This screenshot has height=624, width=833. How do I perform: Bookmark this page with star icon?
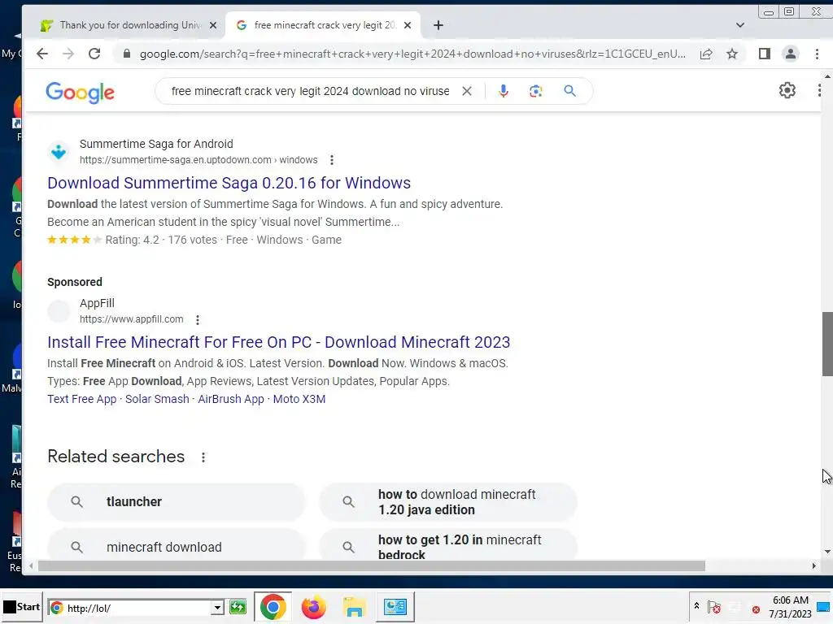click(732, 54)
